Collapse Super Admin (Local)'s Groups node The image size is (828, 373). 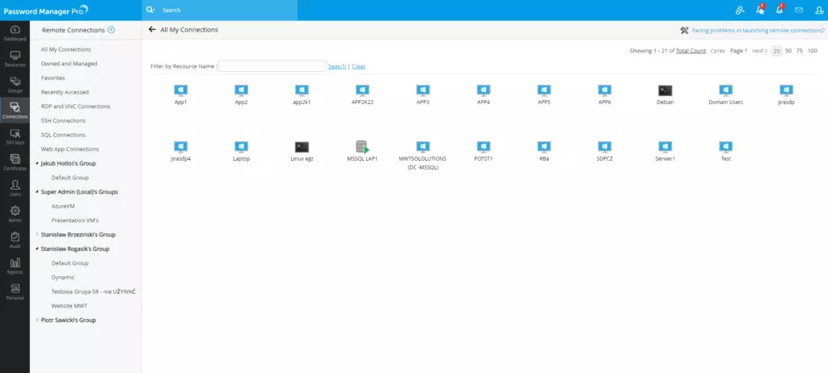pyautogui.click(x=37, y=192)
